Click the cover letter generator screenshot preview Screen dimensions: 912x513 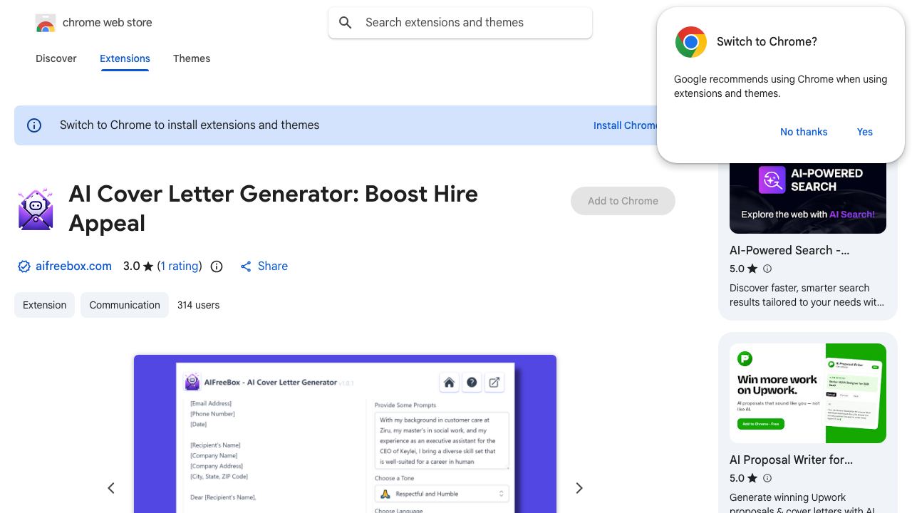pyautogui.click(x=345, y=434)
